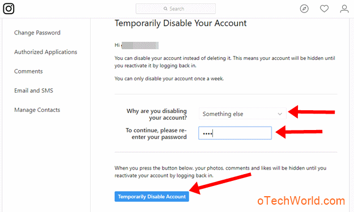The height and width of the screenshot is (212, 354).
Task: Click the 'Temporarily Disable Your Account' heading
Action: coord(181,23)
